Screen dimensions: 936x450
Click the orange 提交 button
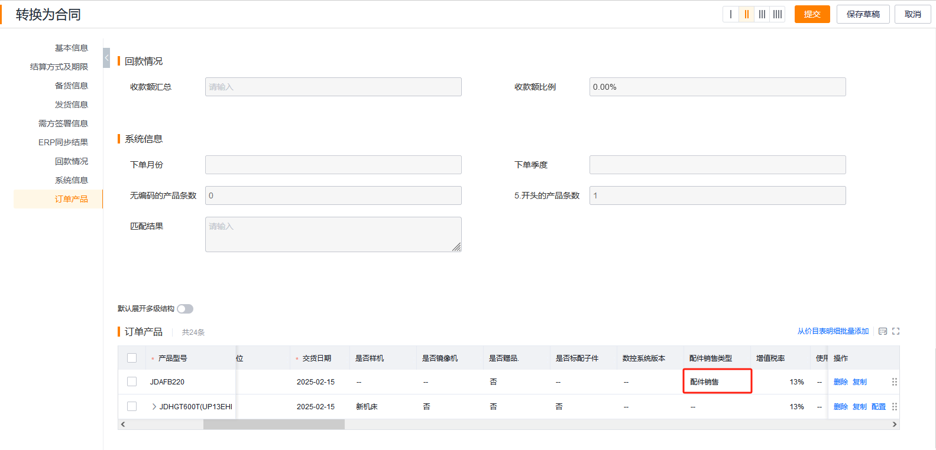pos(812,14)
